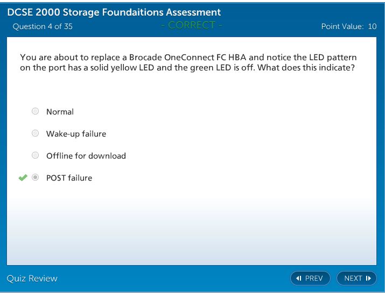Image resolution: width=385 pixels, height=293 pixels.
Task: Select the Normal radio button
Action: tap(36, 111)
